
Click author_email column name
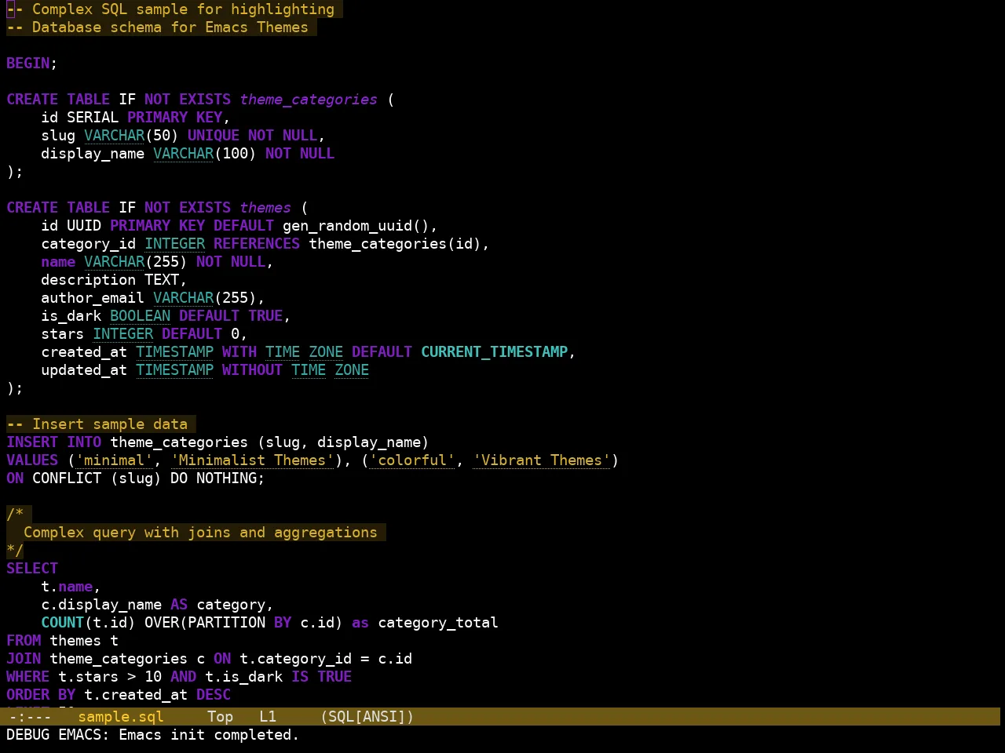(93, 297)
